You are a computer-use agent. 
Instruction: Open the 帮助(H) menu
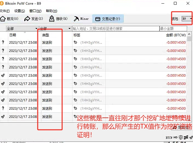coord(52,11)
